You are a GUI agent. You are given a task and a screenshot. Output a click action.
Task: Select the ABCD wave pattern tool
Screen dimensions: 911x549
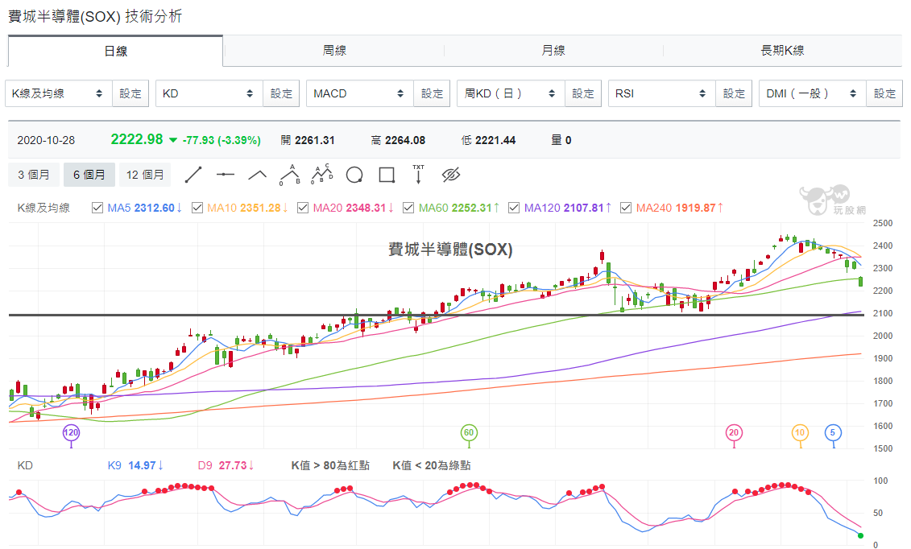322,175
